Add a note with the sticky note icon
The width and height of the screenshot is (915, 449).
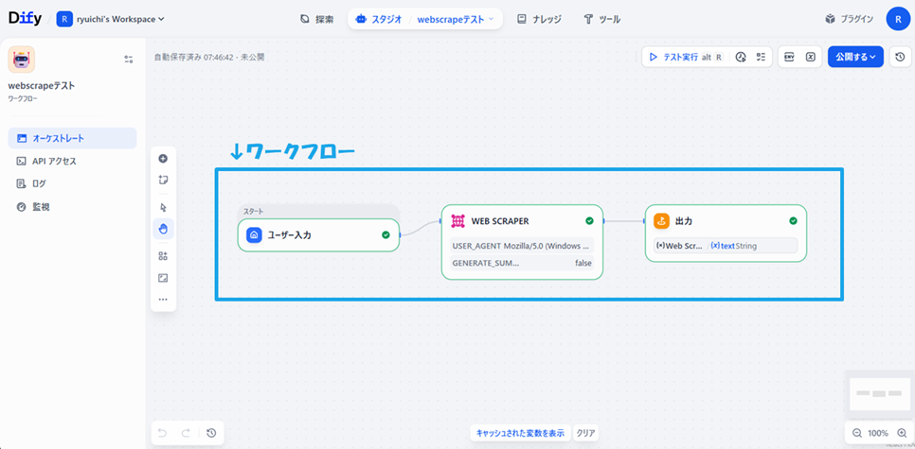(x=163, y=180)
